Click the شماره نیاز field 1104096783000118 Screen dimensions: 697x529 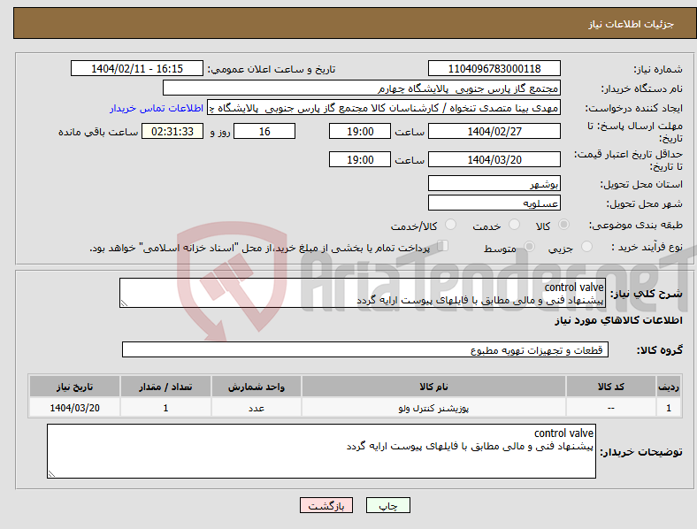[494, 68]
